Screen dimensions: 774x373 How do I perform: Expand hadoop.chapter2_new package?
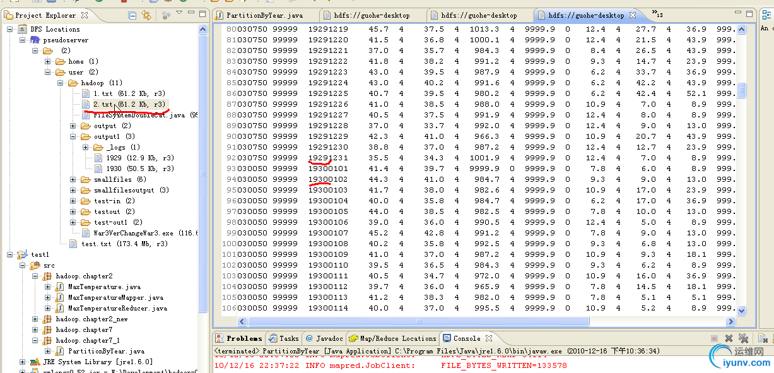(35, 319)
